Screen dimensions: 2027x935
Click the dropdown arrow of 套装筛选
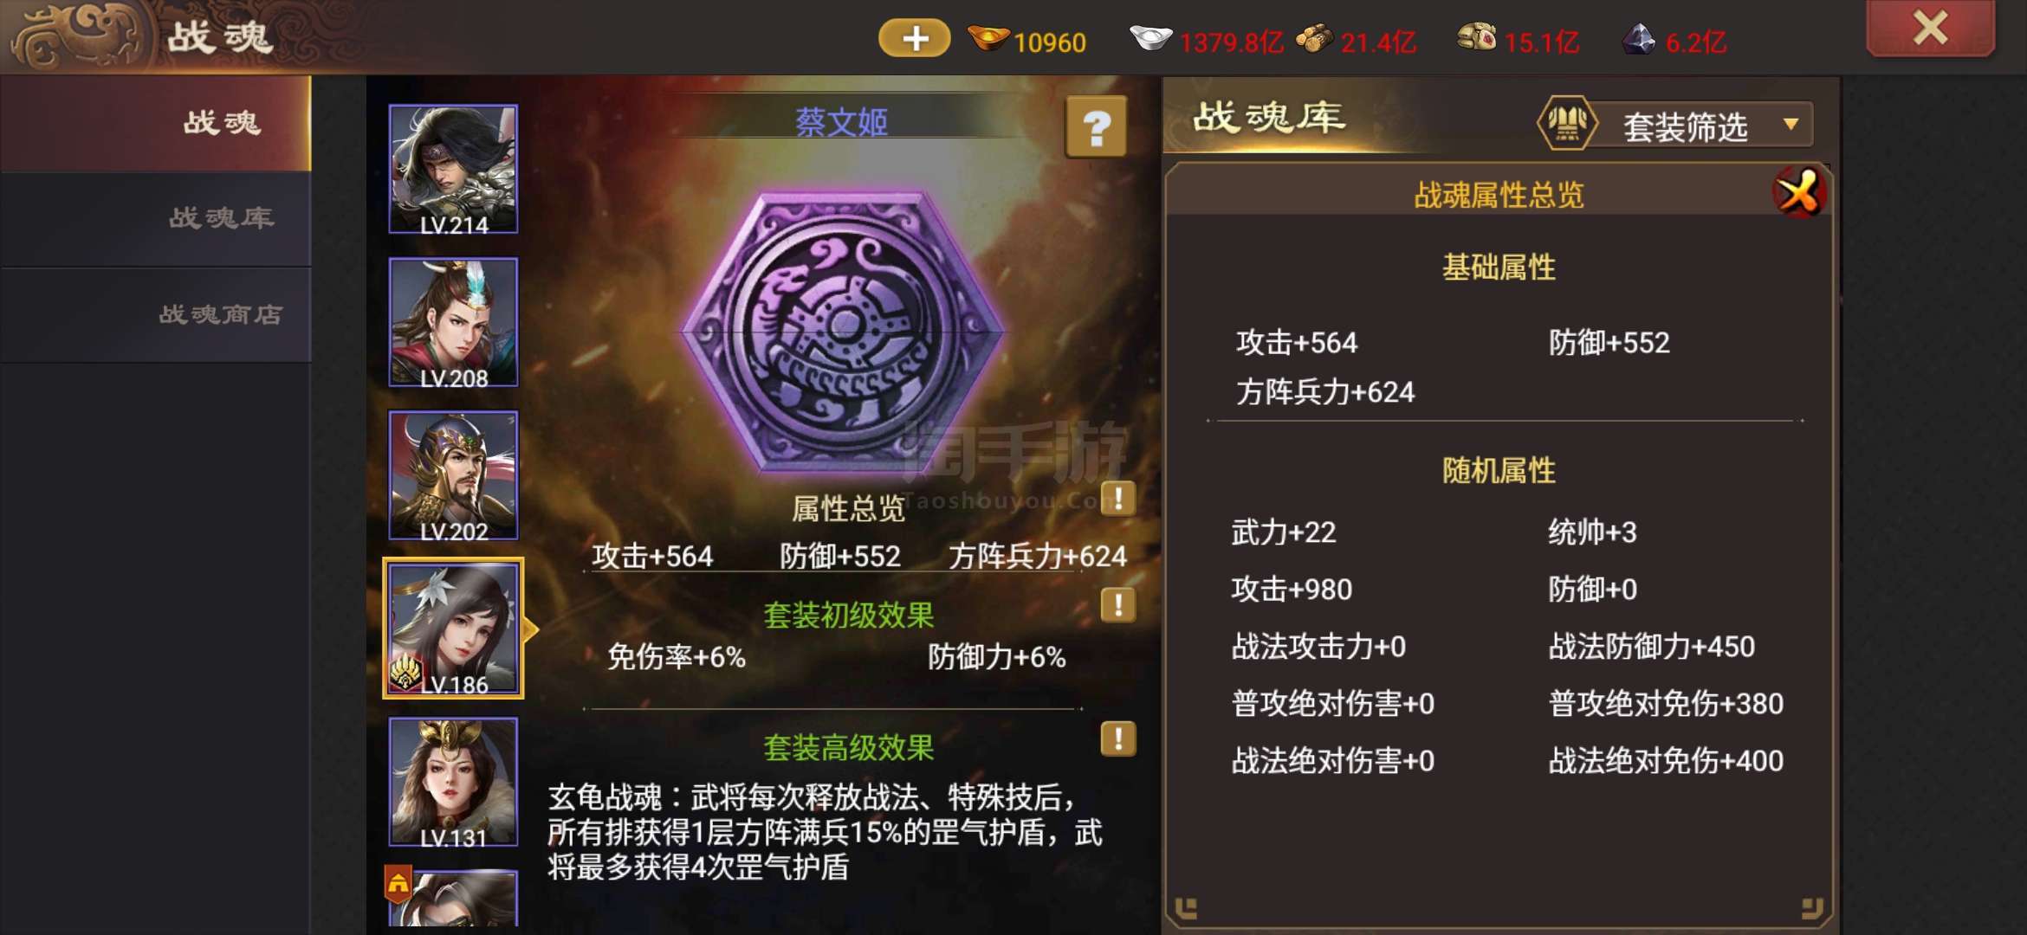[x=1791, y=125]
